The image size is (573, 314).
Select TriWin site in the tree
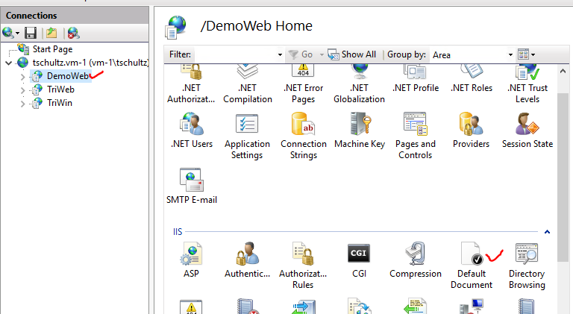tap(60, 103)
